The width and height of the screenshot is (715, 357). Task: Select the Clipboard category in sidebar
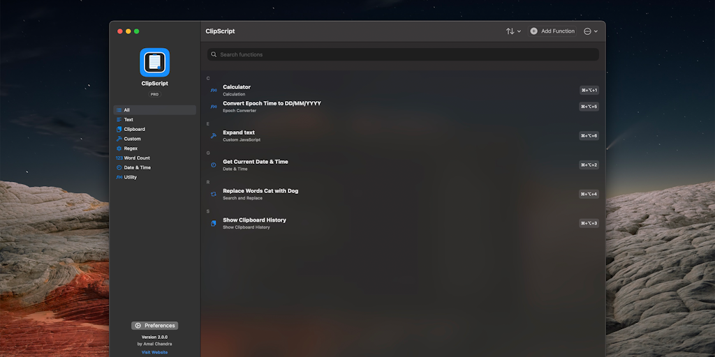pyautogui.click(x=154, y=129)
